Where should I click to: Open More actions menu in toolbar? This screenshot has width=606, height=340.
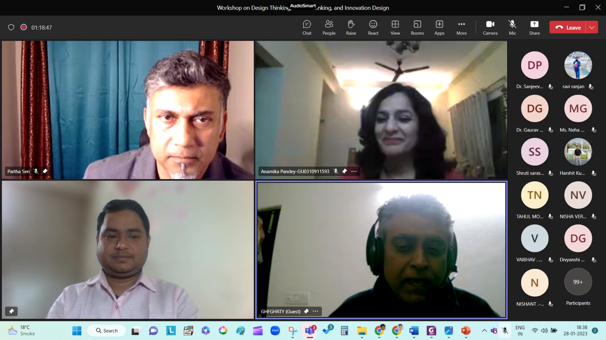(x=461, y=28)
